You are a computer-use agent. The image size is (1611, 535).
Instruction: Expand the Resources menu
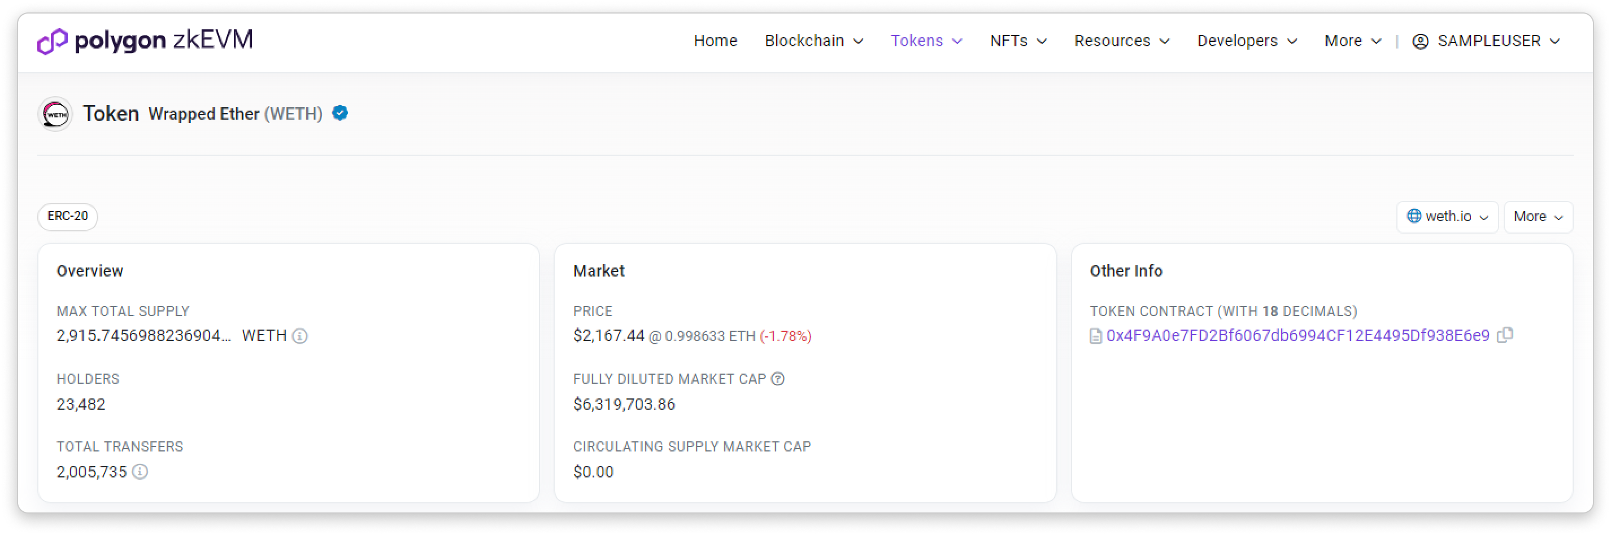1122,41
